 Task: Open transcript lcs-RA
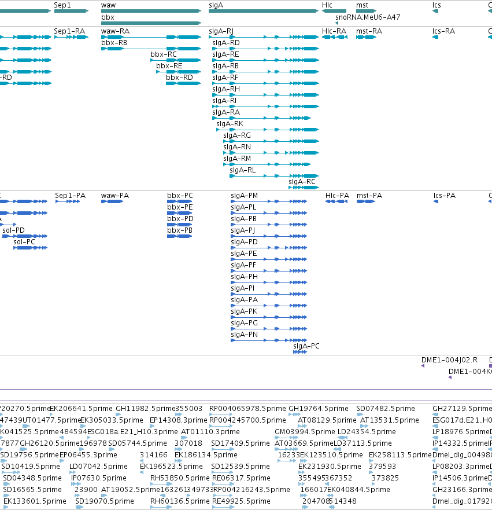click(x=435, y=37)
